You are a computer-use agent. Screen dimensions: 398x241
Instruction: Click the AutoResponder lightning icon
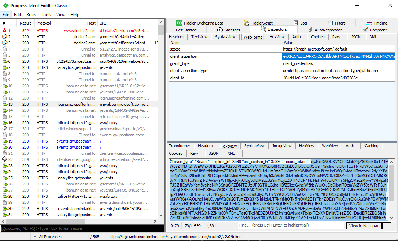click(310, 30)
